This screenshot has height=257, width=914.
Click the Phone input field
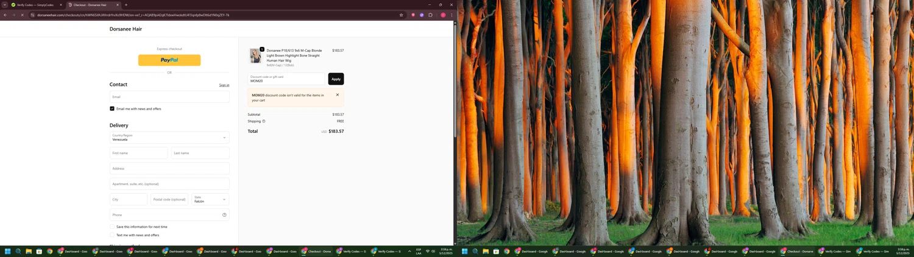(169, 215)
